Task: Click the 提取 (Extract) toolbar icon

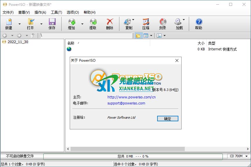Action: (x=93, y=22)
